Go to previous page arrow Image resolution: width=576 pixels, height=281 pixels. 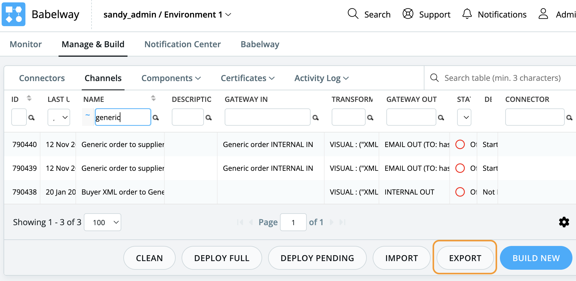[251, 222]
